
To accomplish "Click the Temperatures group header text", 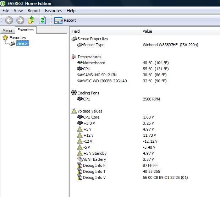I will tap(89, 57).
